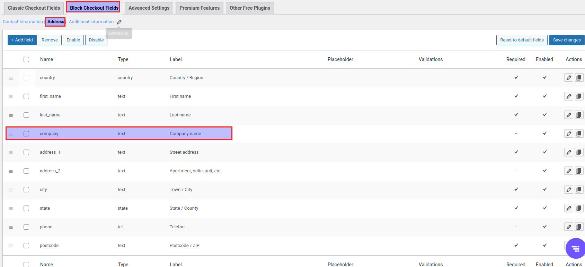The width and height of the screenshot is (585, 267).
Task: Check the address_2 row checkbox
Action: click(x=26, y=171)
